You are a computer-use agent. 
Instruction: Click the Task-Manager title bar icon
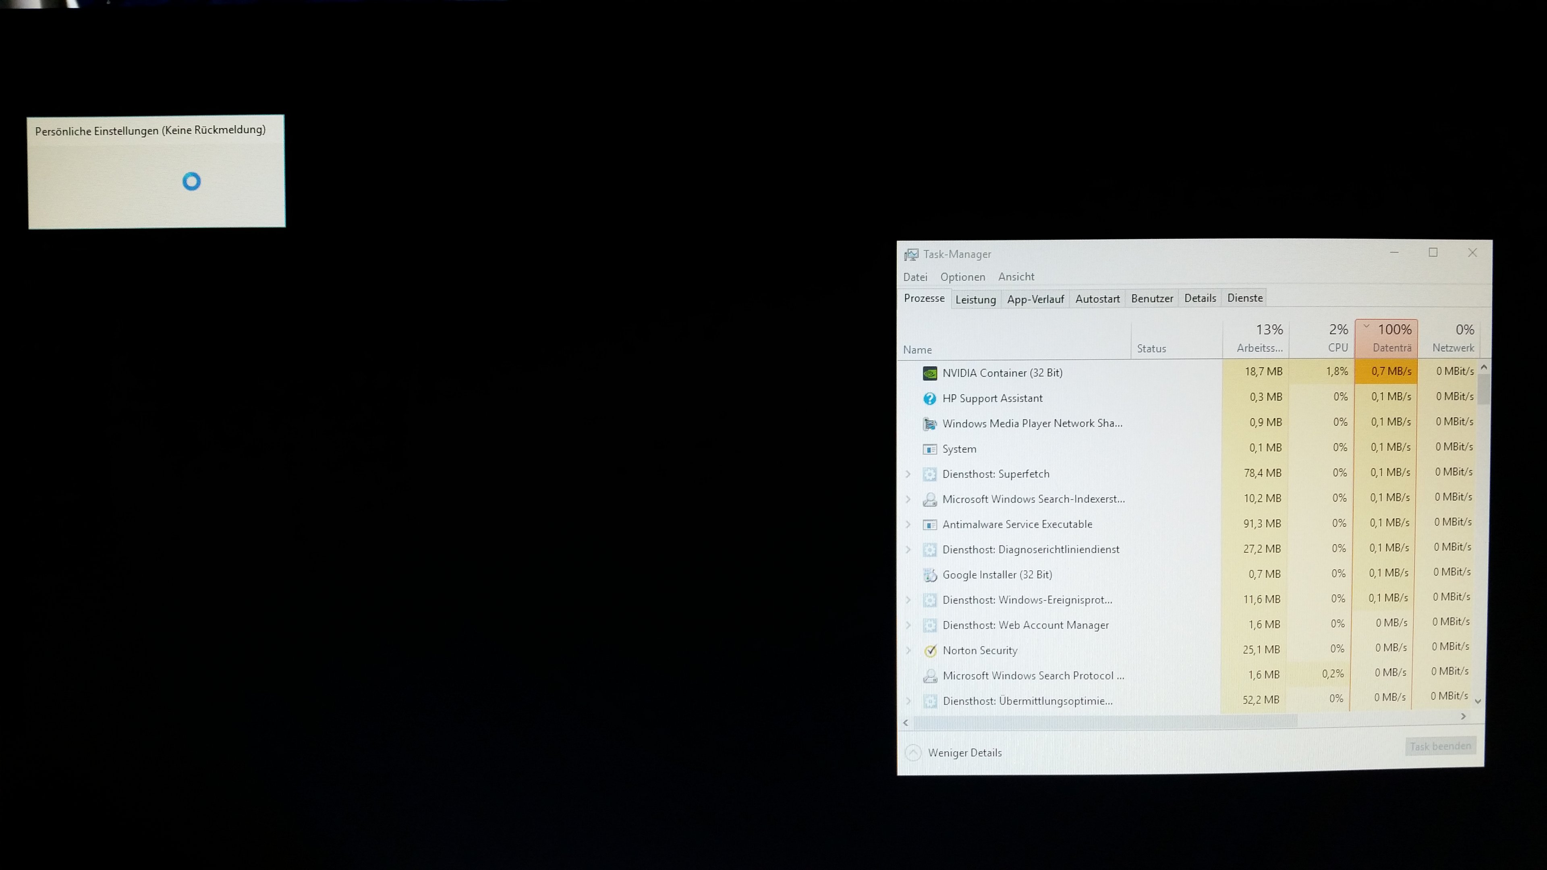point(911,255)
